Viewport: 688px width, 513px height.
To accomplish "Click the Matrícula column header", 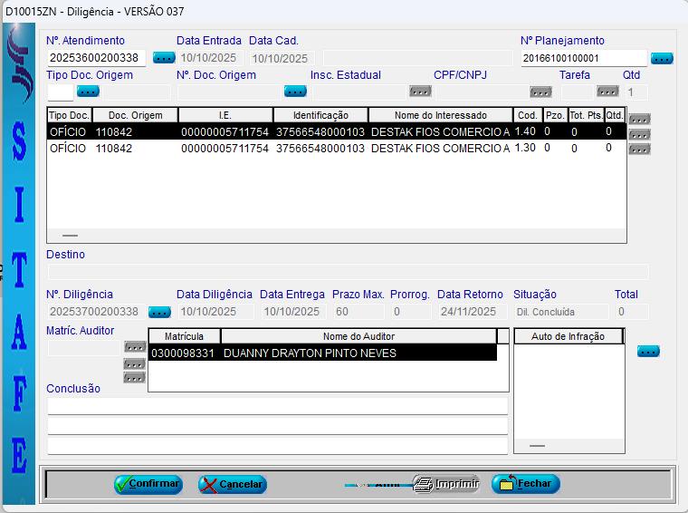I will coord(184,336).
